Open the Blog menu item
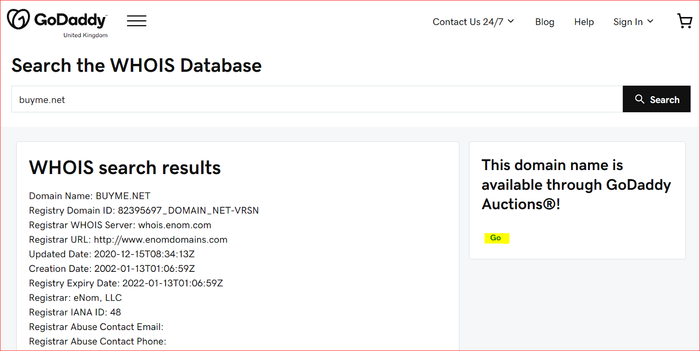The image size is (700, 351). (545, 22)
